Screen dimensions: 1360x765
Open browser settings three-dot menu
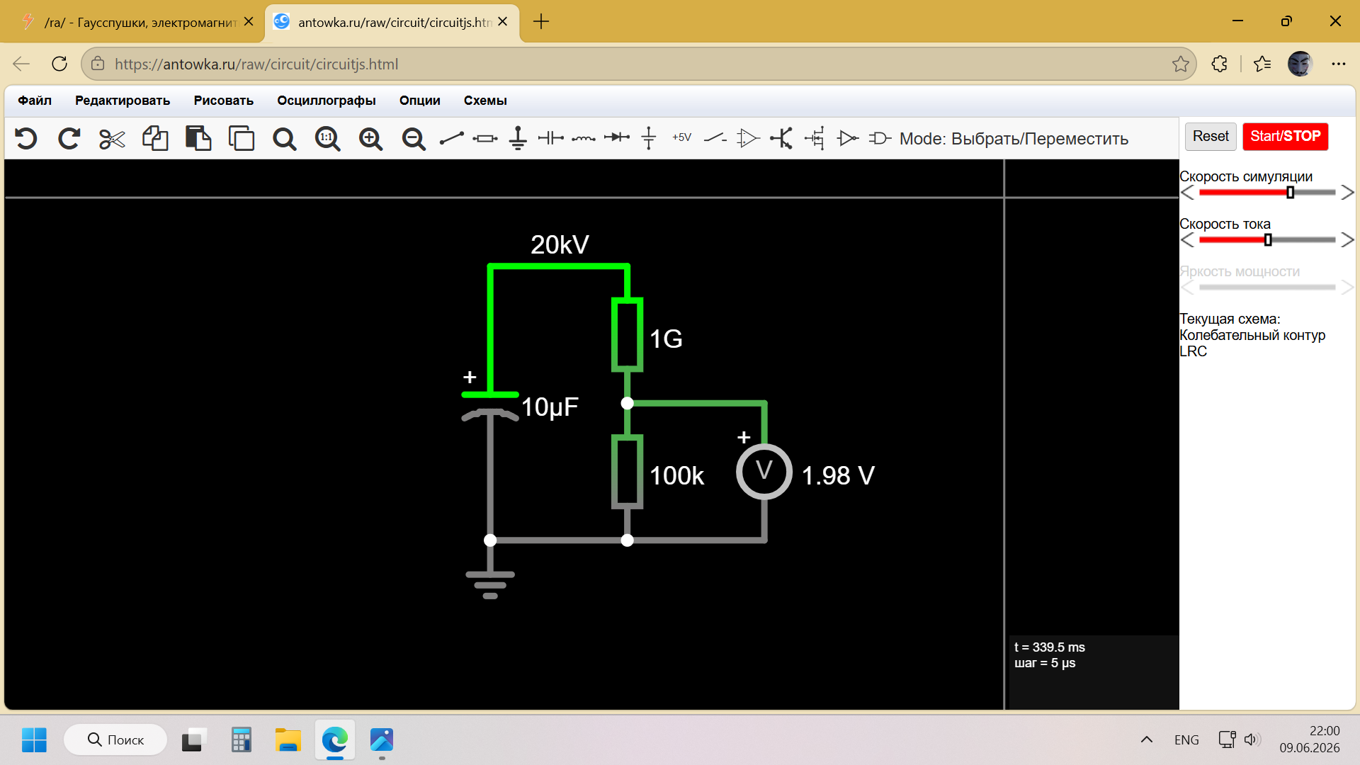coord(1338,64)
